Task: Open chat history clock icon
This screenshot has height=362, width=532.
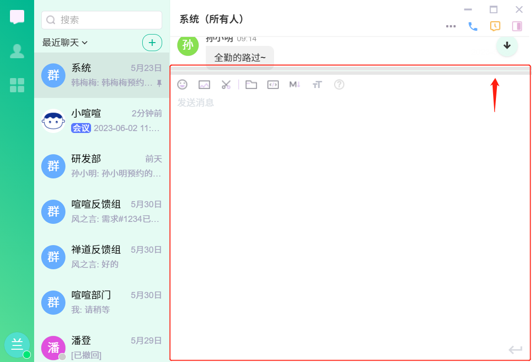Action: point(495,26)
